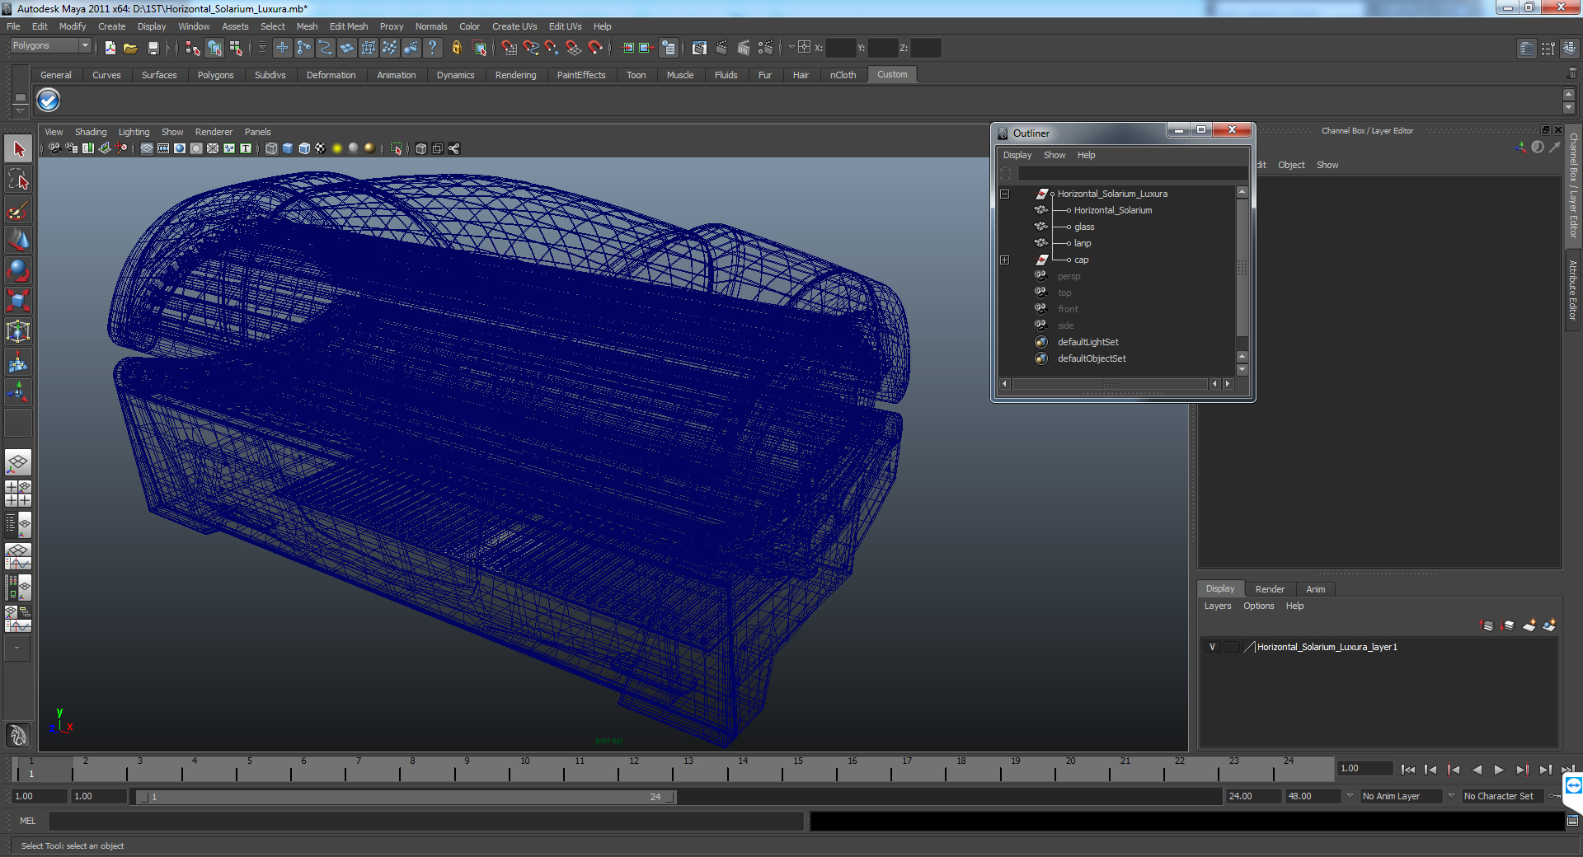Open Options menu in Layer Editor
Image resolution: width=1583 pixels, height=857 pixels.
(x=1259, y=606)
